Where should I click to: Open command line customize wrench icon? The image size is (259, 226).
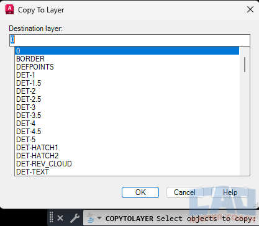75,218
